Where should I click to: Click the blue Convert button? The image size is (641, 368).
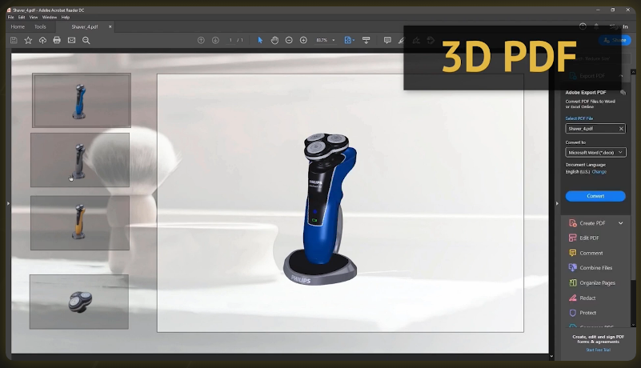click(x=595, y=196)
